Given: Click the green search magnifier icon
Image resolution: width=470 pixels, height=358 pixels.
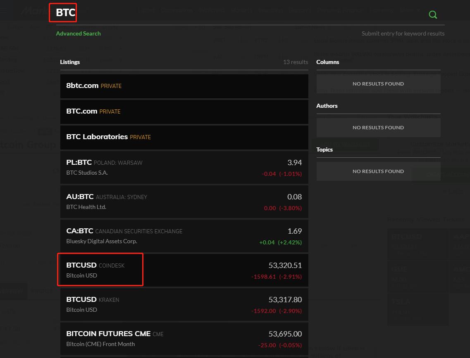Looking at the screenshot, I should (433, 15).
